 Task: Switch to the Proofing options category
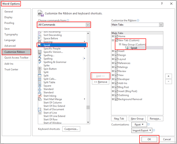(9, 23)
